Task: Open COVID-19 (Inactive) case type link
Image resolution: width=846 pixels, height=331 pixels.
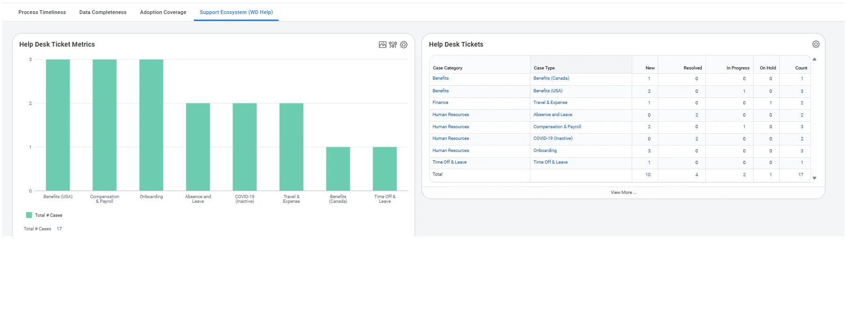Action: pos(553,138)
